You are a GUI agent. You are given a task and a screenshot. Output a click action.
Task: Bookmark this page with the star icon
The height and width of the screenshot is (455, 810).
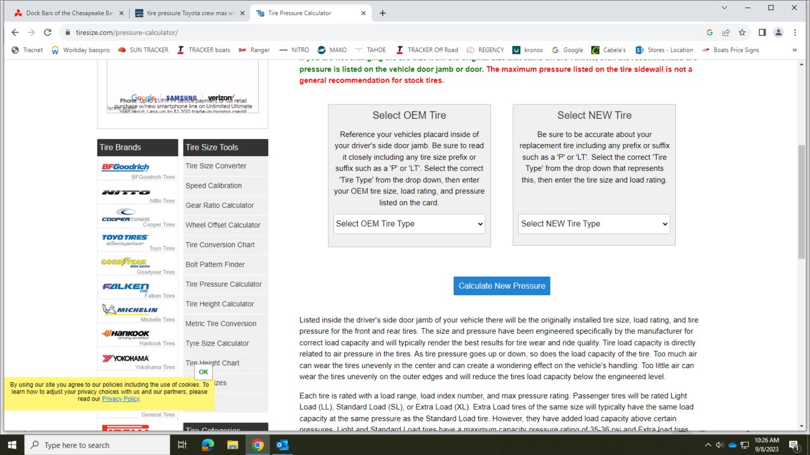coord(742,32)
